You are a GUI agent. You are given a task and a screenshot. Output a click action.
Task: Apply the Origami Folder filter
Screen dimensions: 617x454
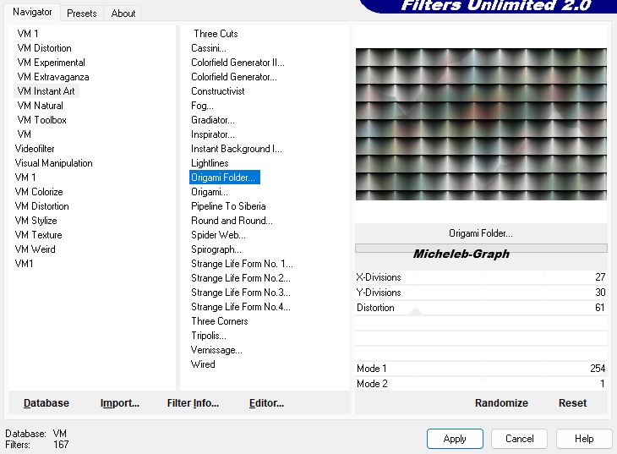coord(455,439)
